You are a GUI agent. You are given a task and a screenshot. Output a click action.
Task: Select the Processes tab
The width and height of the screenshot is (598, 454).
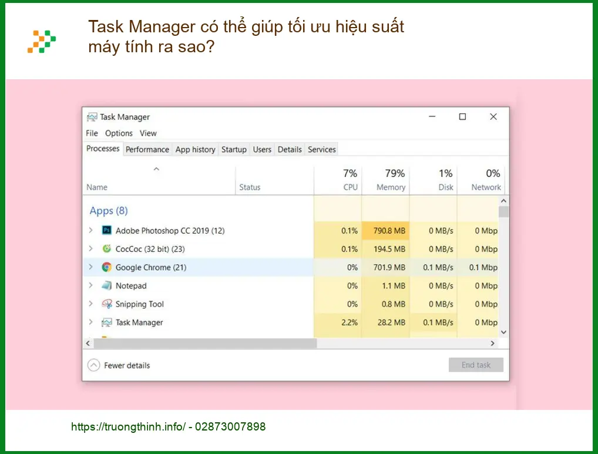coord(103,149)
